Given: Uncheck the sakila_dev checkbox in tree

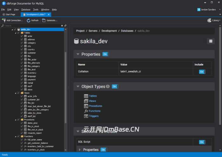Looking at the screenshot, I should coord(15,29).
